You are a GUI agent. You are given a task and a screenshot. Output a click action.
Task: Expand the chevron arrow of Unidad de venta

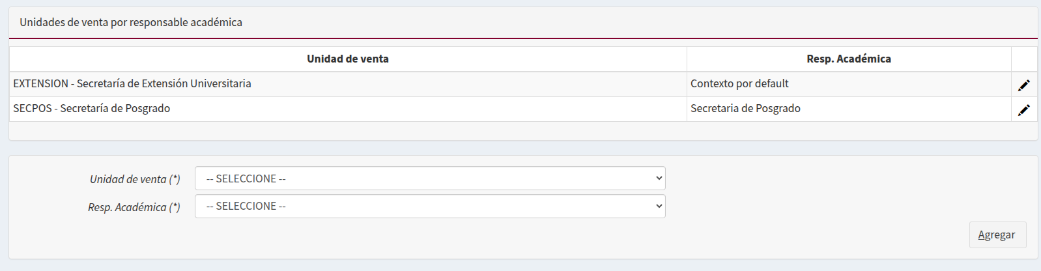[659, 178]
